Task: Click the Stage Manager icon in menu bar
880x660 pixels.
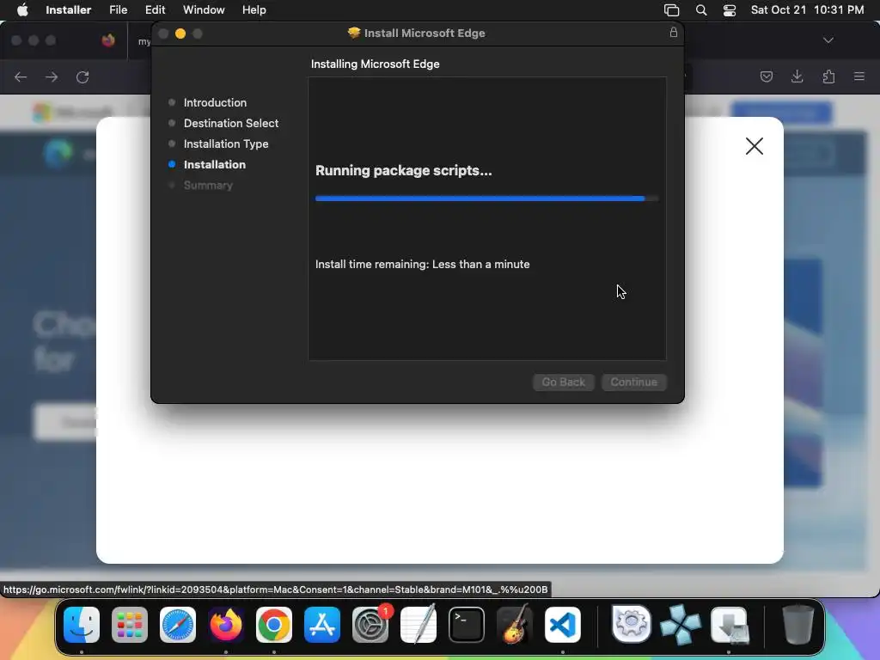Action: tap(671, 9)
